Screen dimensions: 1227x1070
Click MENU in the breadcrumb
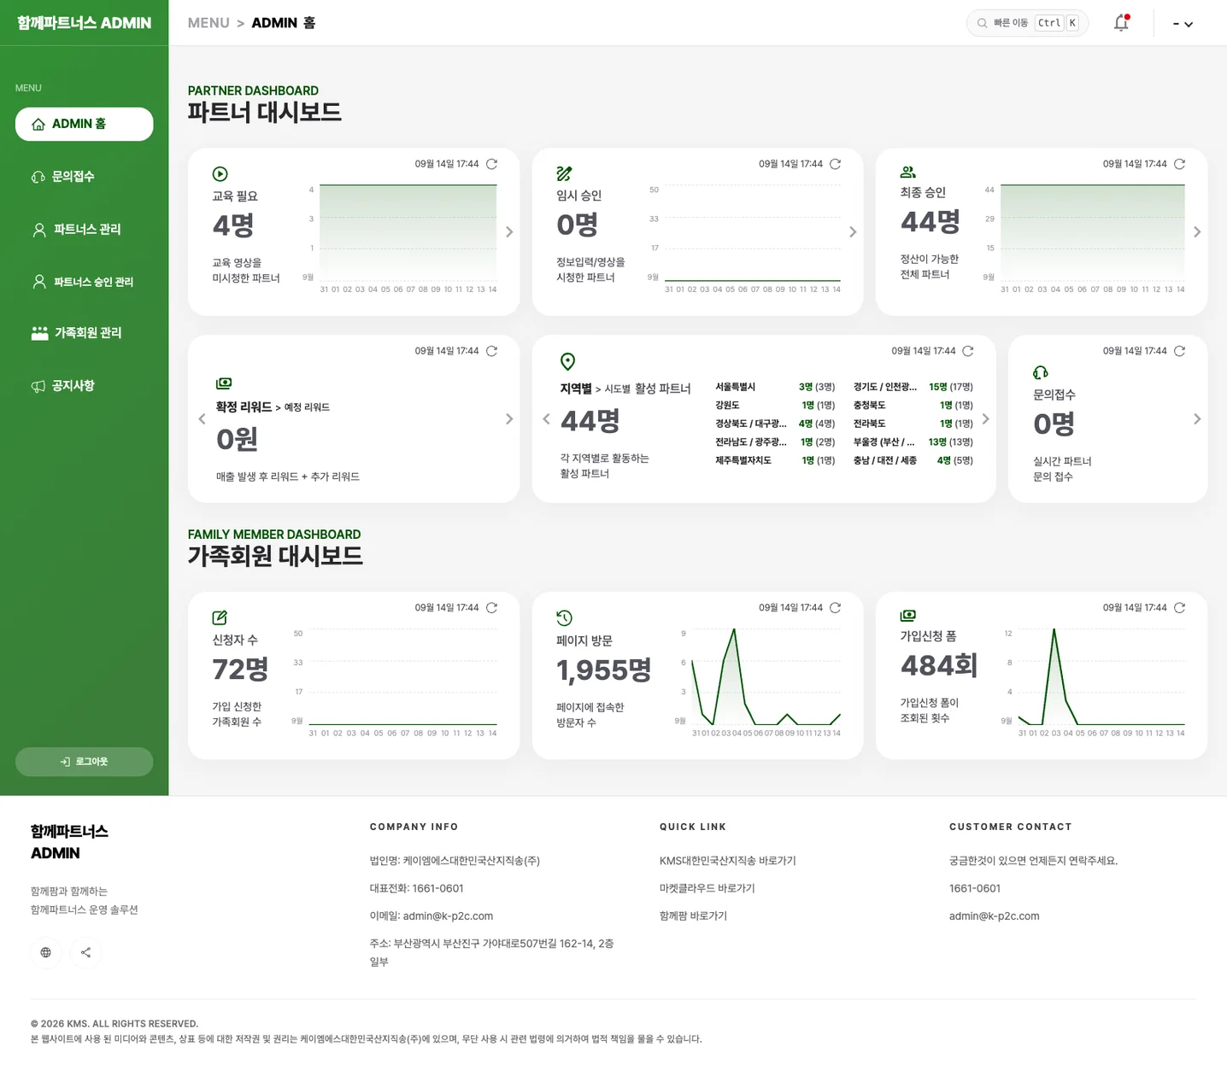click(x=208, y=23)
